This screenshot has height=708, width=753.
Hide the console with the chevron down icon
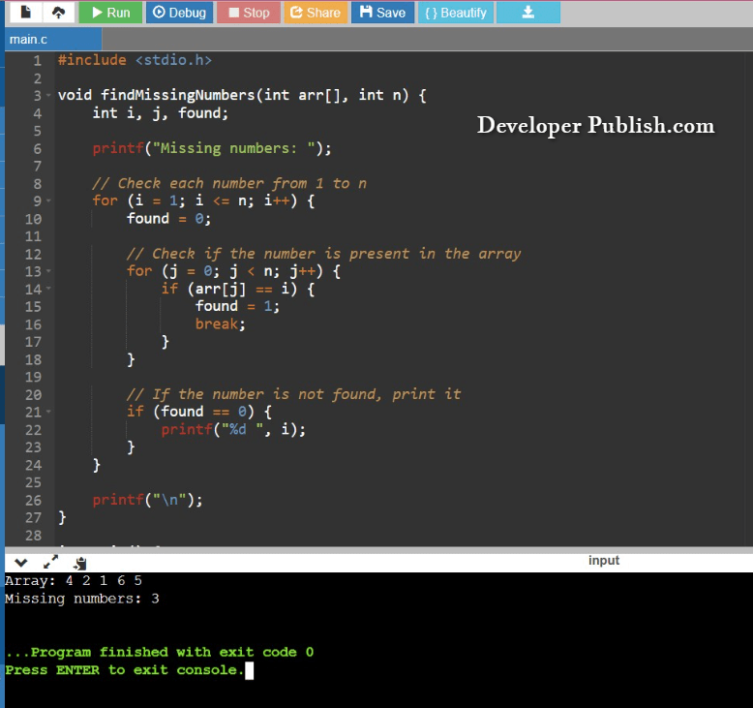tap(21, 563)
